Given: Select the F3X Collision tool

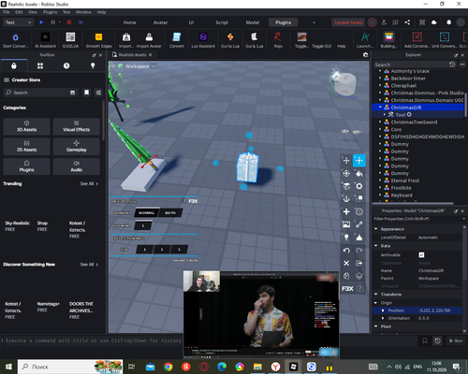Looking at the screenshot, I should [359, 199].
